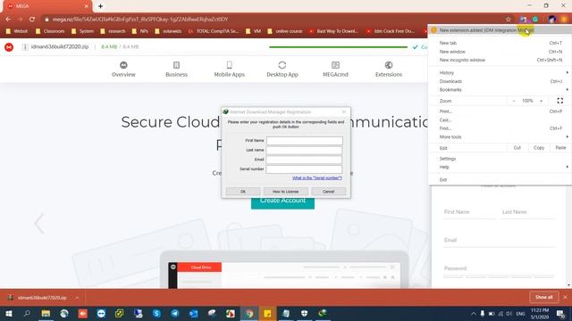Bookmark this page with star icon
572x321 pixels.
(509, 19)
